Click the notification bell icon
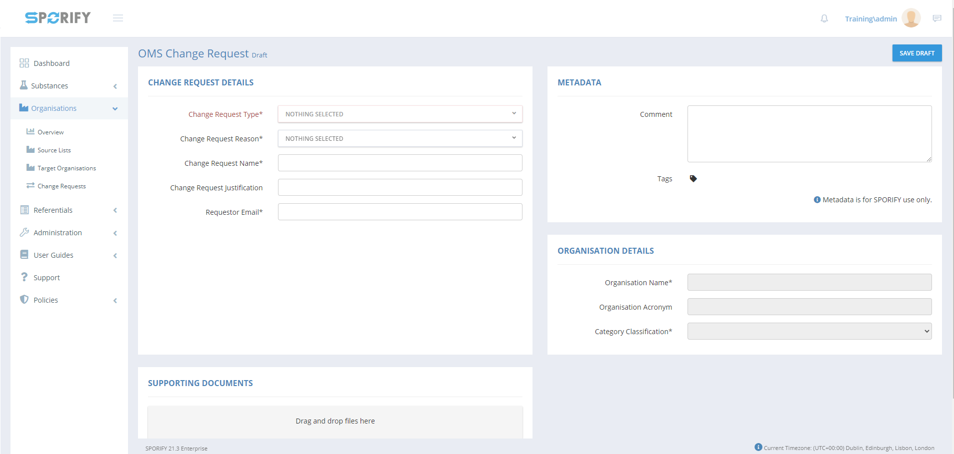 tap(824, 18)
